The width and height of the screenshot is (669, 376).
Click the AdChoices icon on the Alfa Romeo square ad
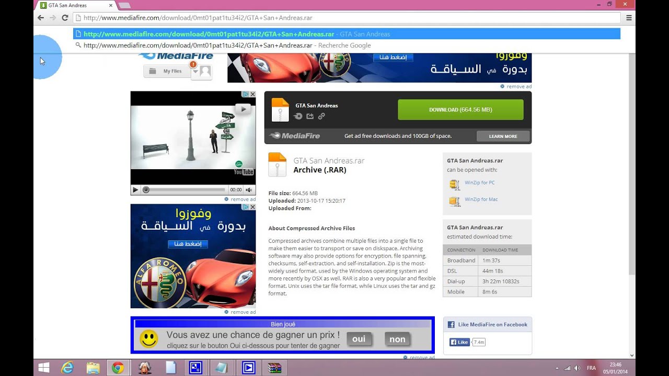(245, 207)
